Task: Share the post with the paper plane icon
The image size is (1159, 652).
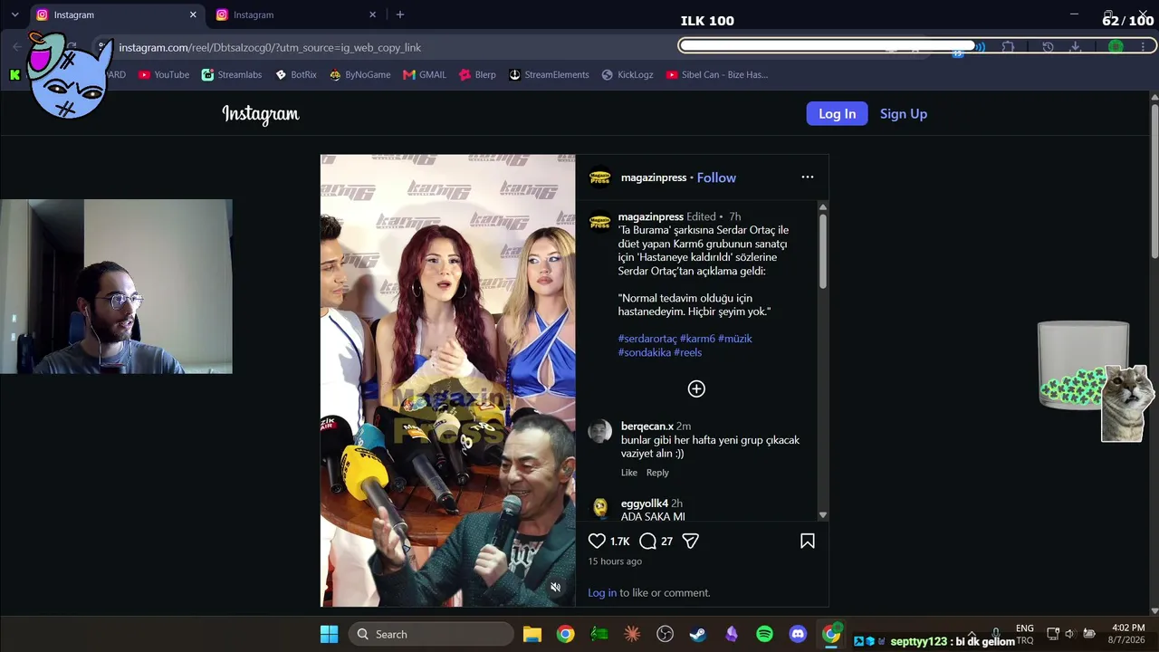Action: tap(691, 541)
